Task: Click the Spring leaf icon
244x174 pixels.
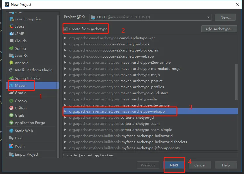Action: pyautogui.click(x=11, y=48)
